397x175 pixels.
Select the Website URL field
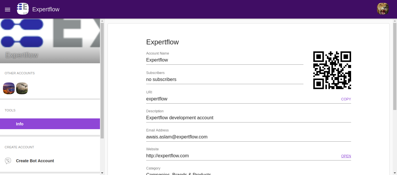click(241, 156)
